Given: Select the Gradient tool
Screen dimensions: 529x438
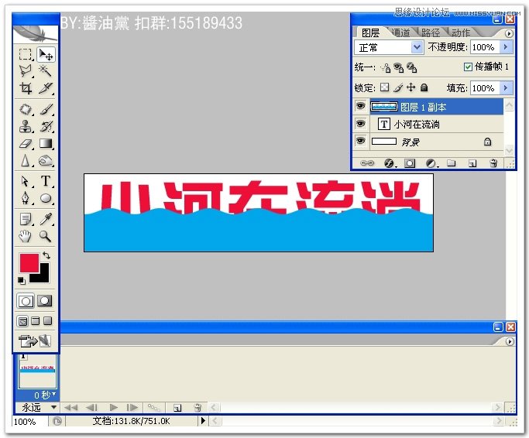Looking at the screenshot, I should click(46, 144).
